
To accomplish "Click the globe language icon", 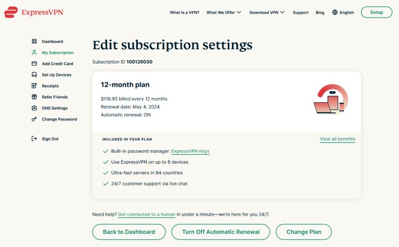I will [335, 12].
